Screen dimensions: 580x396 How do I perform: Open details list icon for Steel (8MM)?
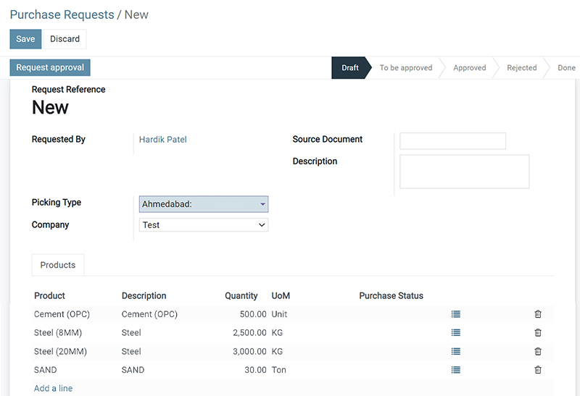(x=456, y=332)
